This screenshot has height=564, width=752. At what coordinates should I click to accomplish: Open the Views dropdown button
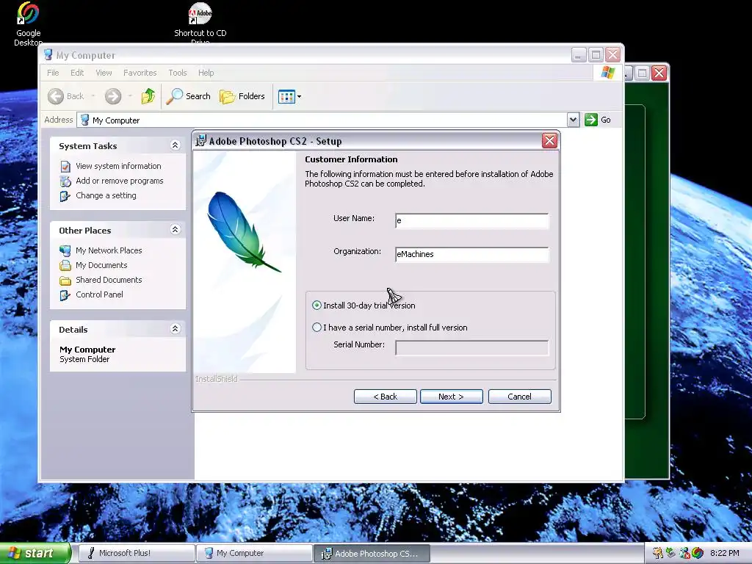click(x=289, y=96)
